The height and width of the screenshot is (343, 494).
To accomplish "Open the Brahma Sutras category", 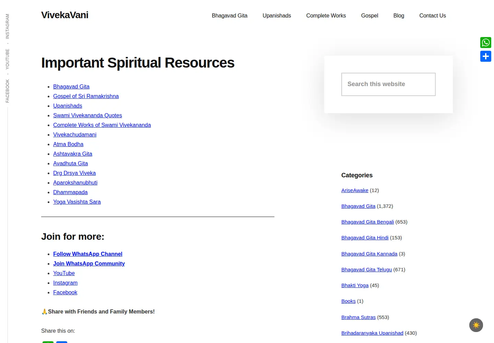I will click(358, 317).
